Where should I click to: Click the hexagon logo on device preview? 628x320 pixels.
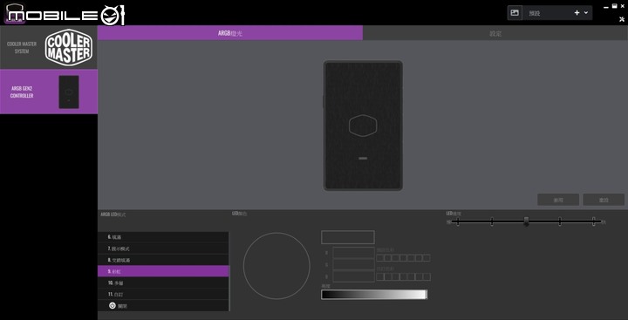363,126
